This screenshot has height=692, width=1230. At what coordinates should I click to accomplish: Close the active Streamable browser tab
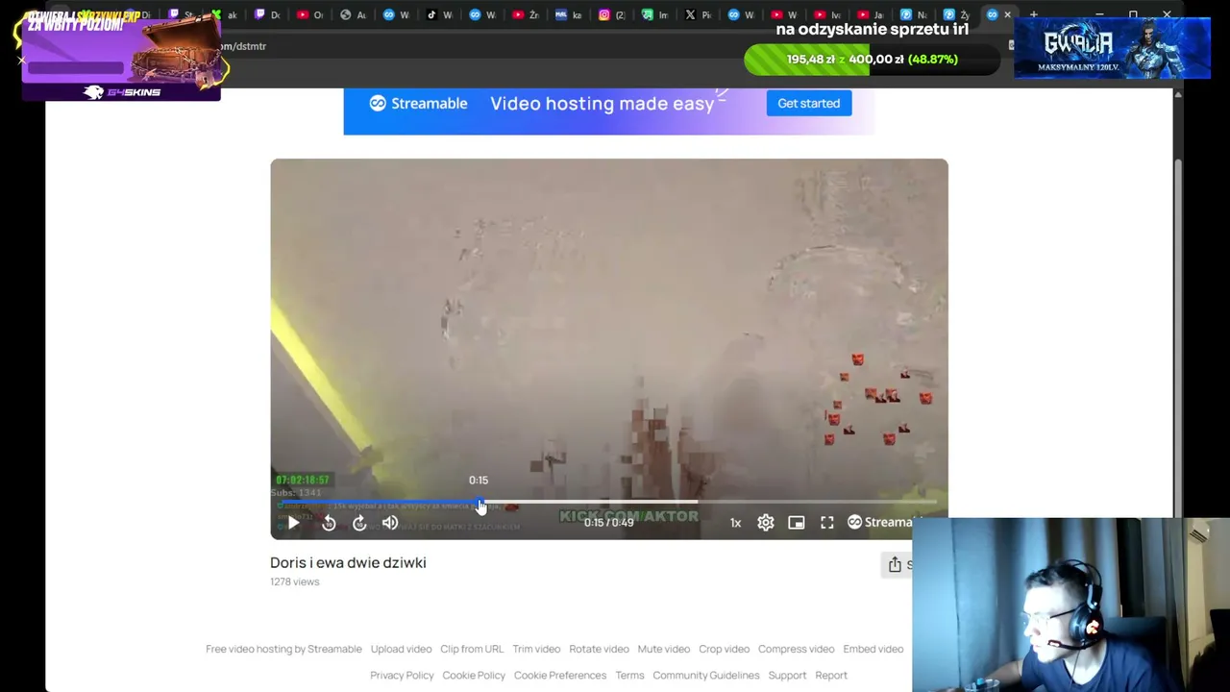(x=1007, y=14)
